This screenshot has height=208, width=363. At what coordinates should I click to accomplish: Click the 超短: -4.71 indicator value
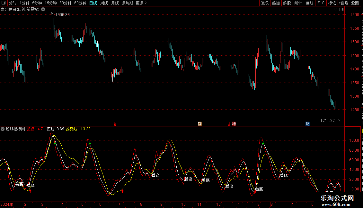click(36, 129)
